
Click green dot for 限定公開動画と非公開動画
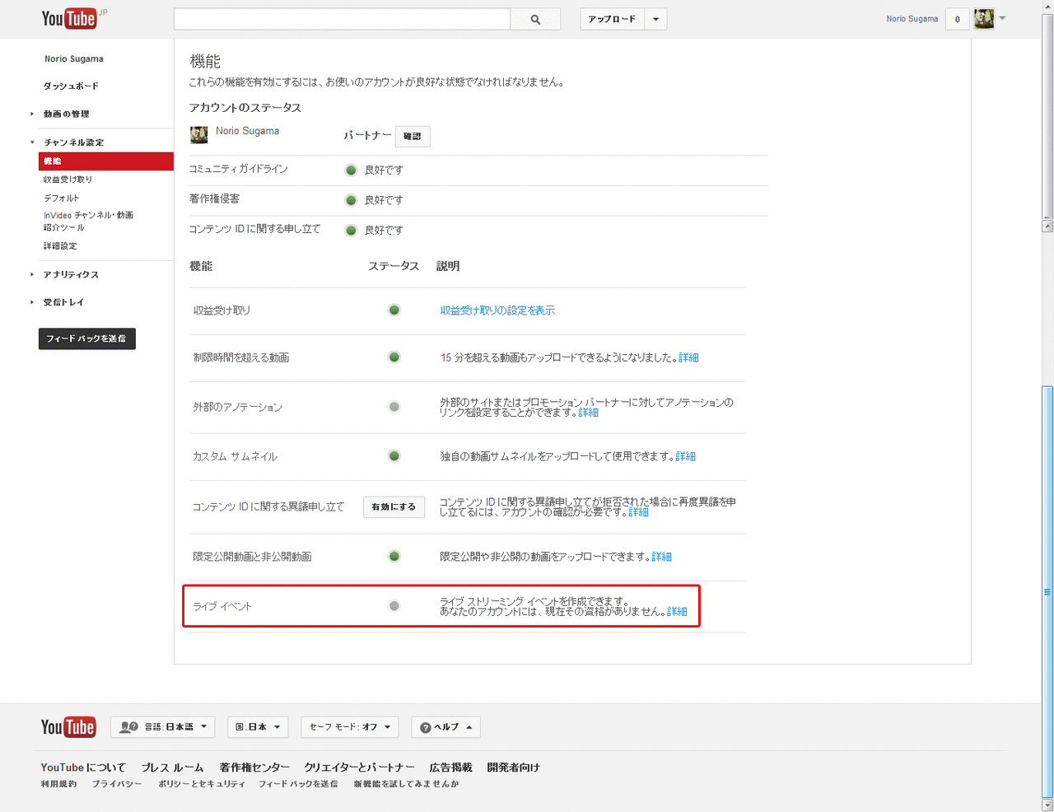click(x=394, y=557)
